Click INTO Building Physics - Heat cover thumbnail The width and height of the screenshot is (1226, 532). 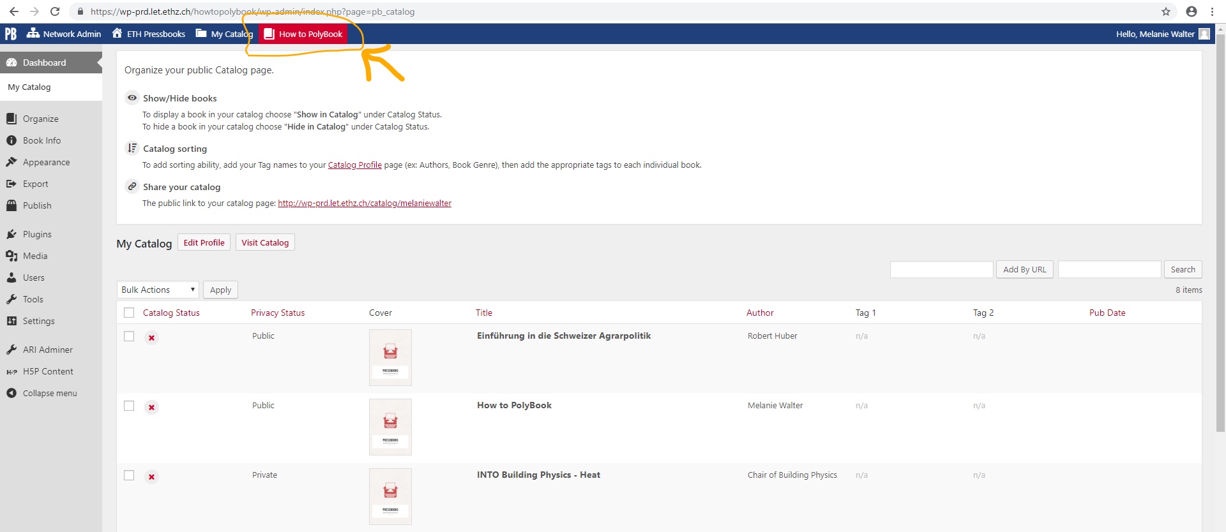click(390, 496)
